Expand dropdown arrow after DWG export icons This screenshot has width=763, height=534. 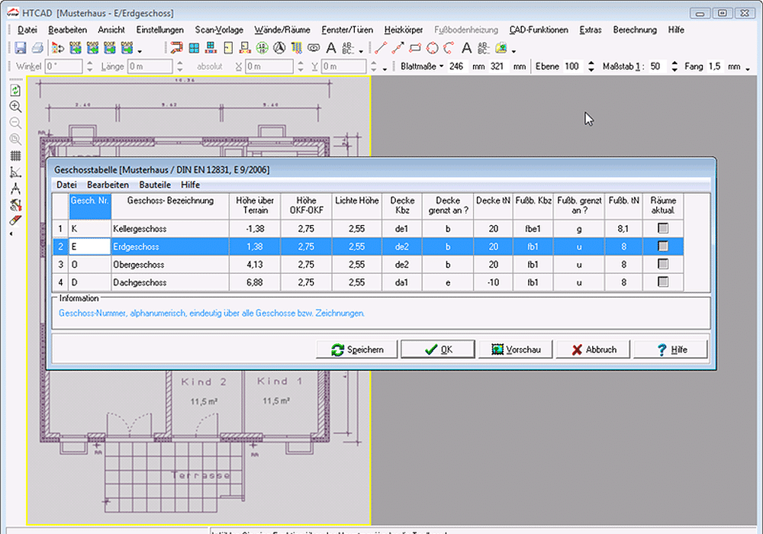pyautogui.click(x=140, y=50)
